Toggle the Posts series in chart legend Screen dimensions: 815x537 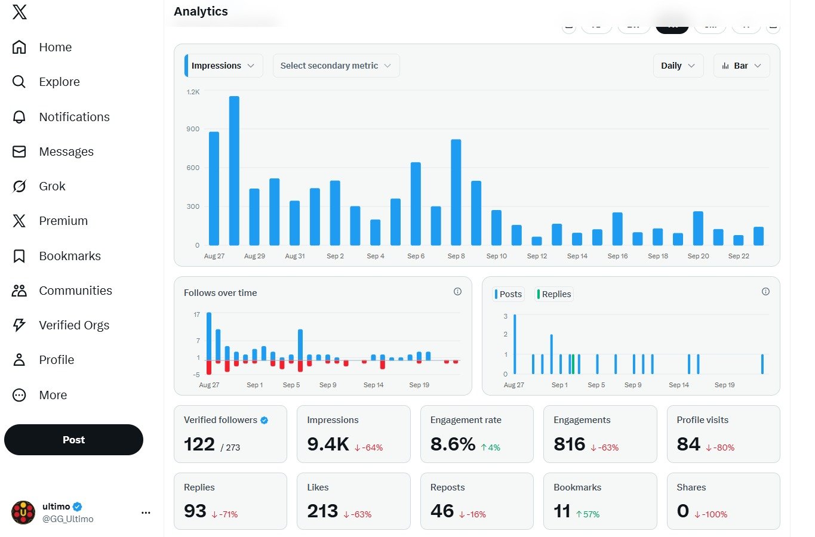tap(508, 294)
